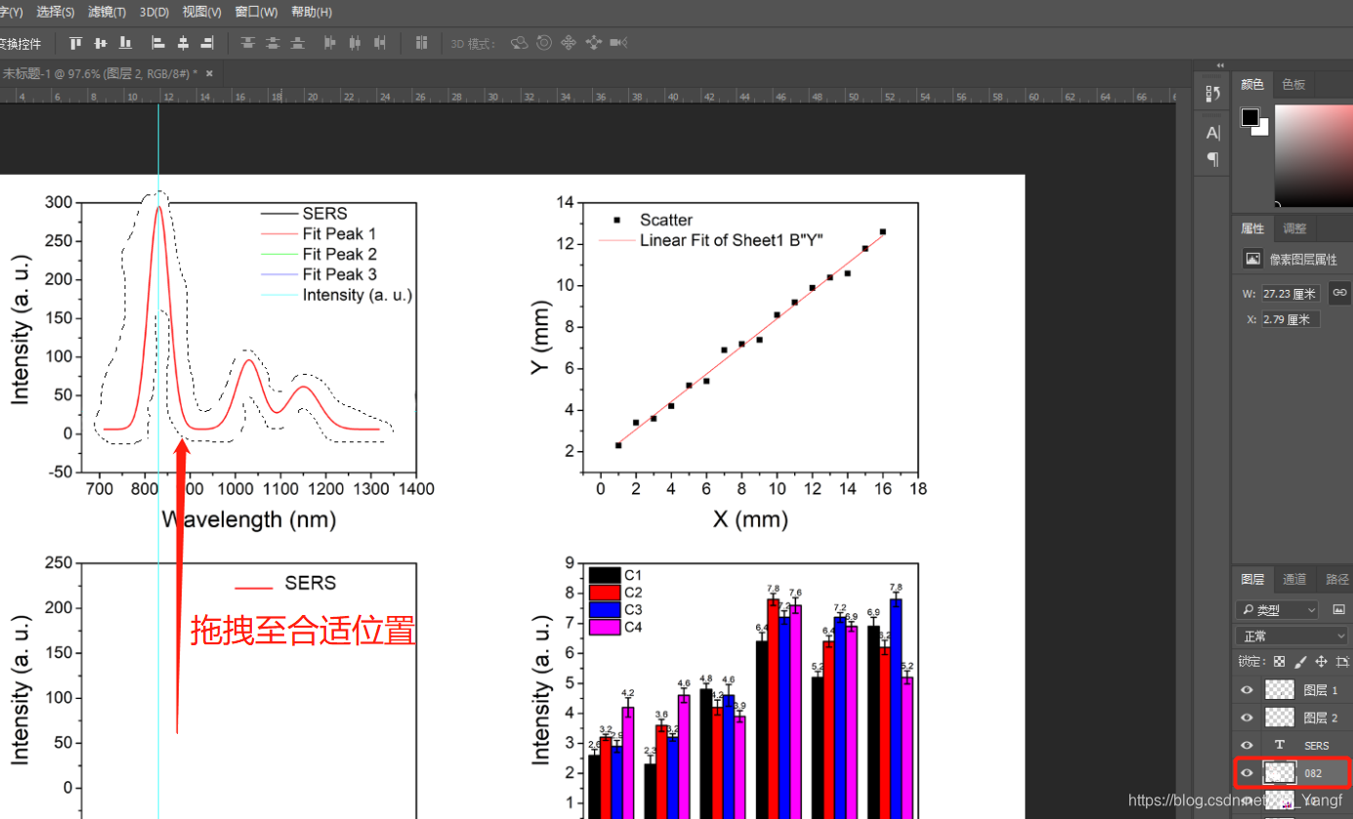Lock position move icon
Viewport: 1353px width, 819px height.
1322,661
